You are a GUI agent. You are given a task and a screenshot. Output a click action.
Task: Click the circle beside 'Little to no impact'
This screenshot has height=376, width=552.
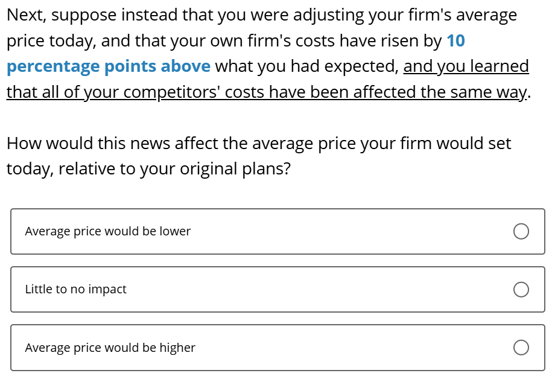521,290
